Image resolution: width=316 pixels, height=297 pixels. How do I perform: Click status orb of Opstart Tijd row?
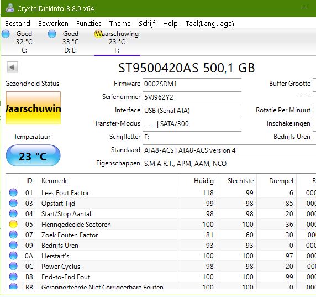(13, 203)
